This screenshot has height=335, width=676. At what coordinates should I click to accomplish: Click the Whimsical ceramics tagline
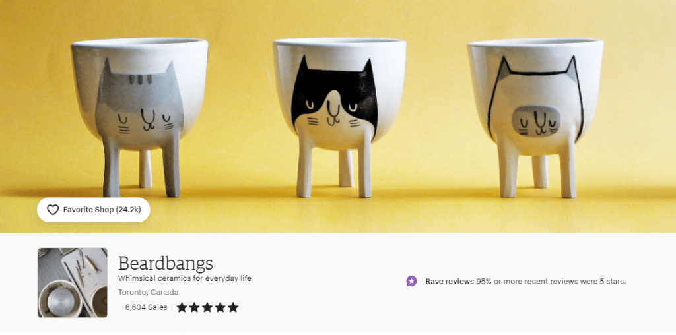(185, 278)
